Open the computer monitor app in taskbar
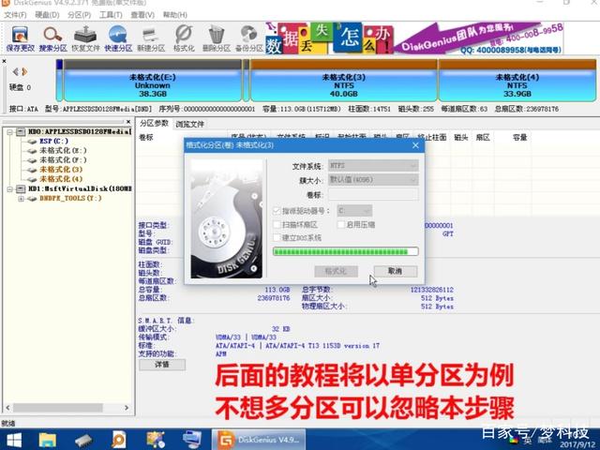The height and width of the screenshot is (450, 600). coord(191,439)
